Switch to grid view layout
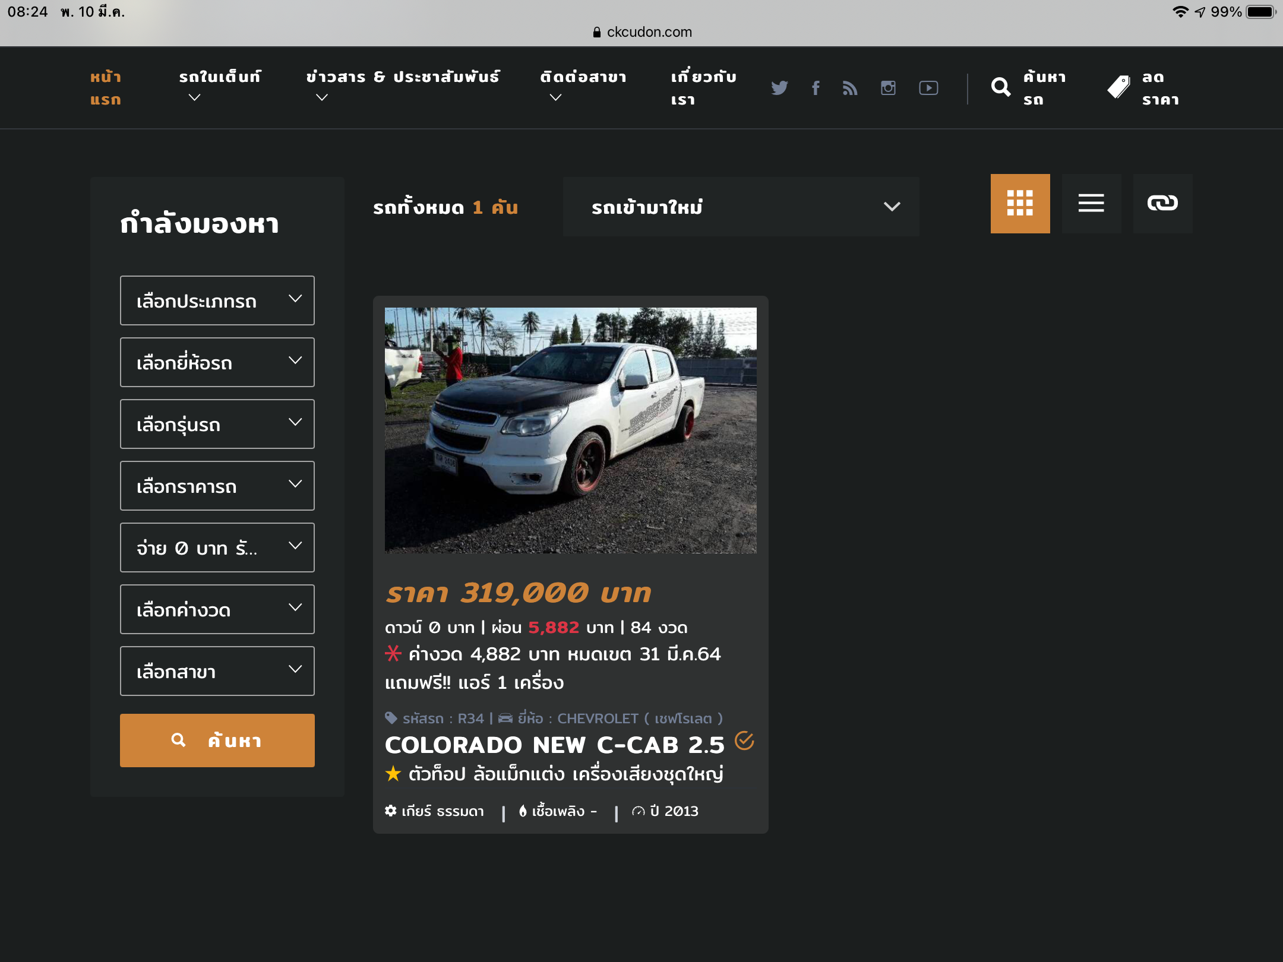1283x962 pixels. 1020,203
